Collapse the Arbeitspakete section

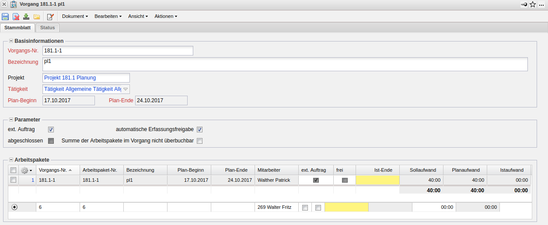pyautogui.click(x=11, y=160)
